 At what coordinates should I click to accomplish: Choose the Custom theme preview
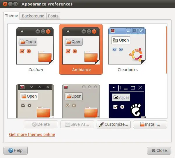(x=35, y=46)
